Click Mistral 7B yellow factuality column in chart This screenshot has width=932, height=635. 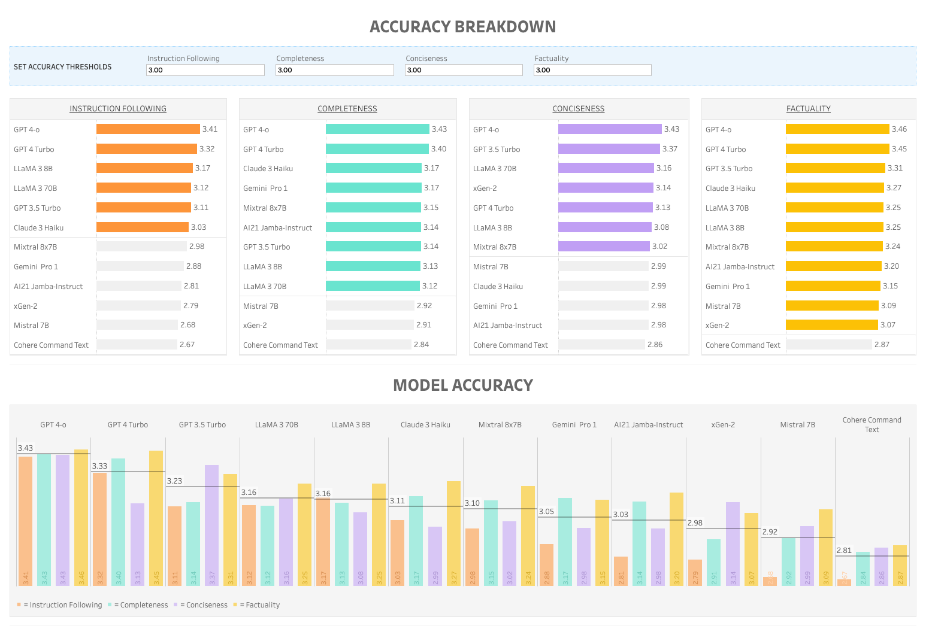point(826,548)
